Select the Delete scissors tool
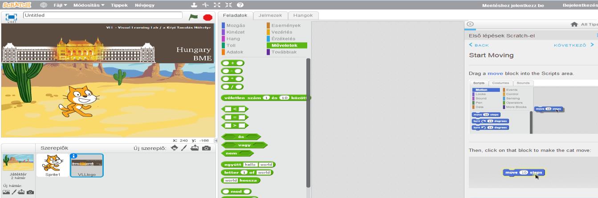This screenshot has height=198, width=598. click(x=206, y=5)
